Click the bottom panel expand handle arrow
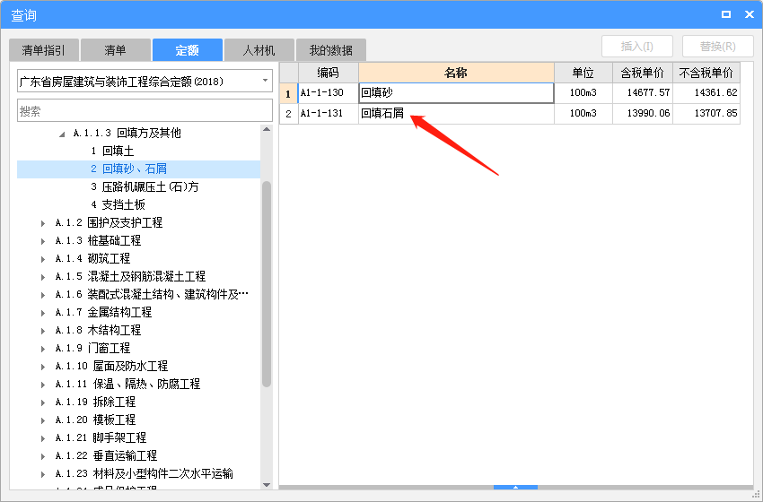The height and width of the screenshot is (502, 763). [x=515, y=487]
